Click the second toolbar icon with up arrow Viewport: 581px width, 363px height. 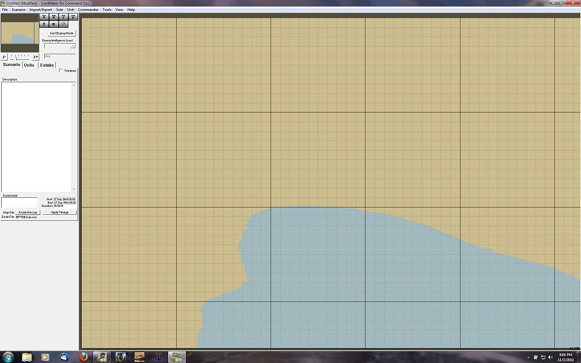click(x=54, y=17)
